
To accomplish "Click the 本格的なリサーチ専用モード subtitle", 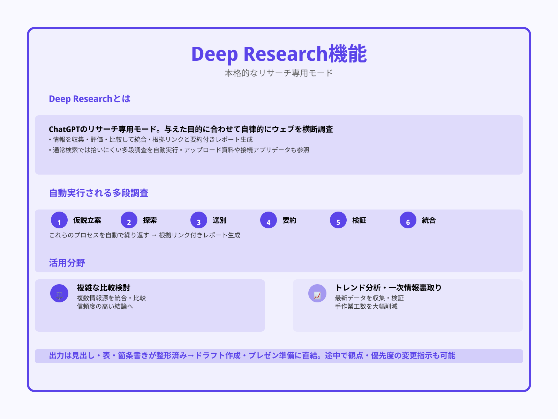I will (279, 73).
